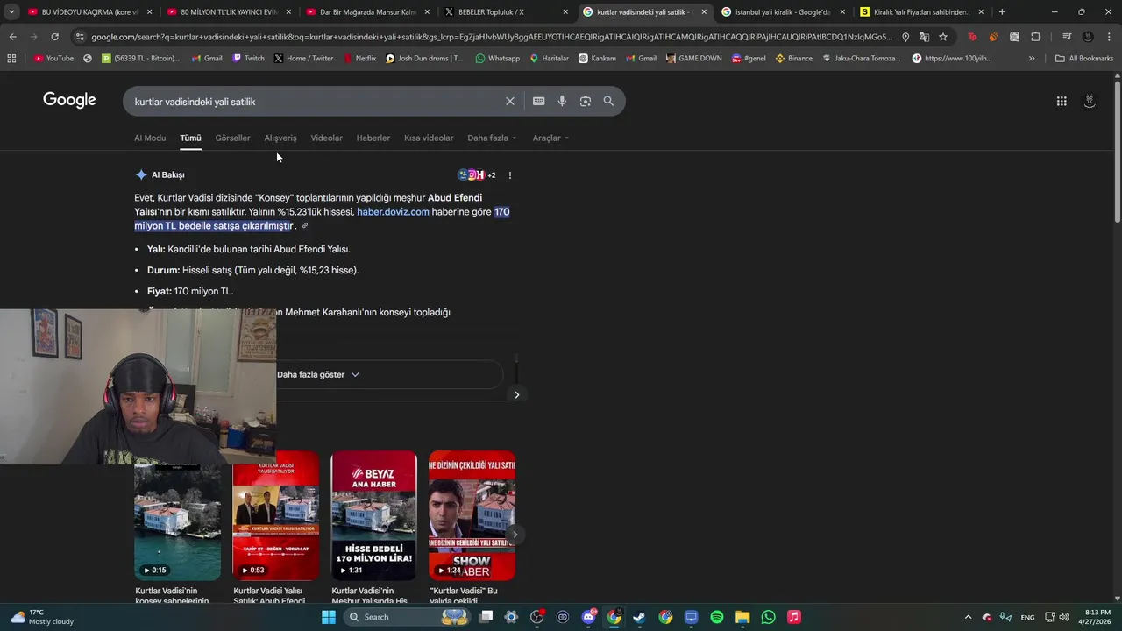Open Chrome tab search dropdown arrow
The height and width of the screenshot is (631, 1122).
pyautogui.click(x=11, y=11)
